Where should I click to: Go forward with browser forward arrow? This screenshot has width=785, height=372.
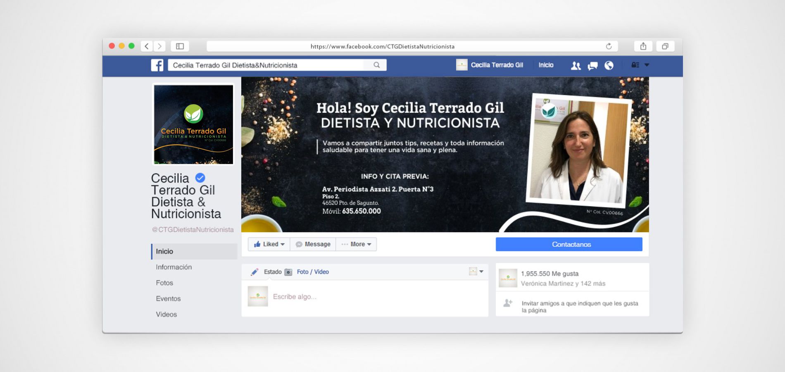[x=159, y=46]
